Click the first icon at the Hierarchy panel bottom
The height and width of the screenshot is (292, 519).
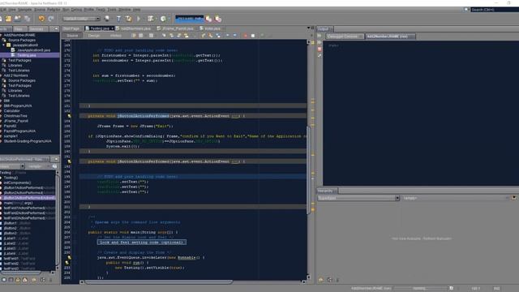tap(320, 280)
